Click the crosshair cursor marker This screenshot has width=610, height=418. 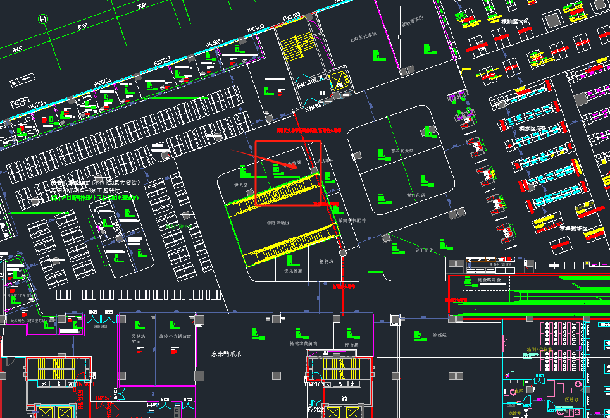tap(400, 37)
